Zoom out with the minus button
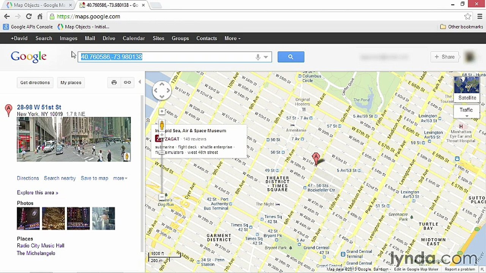Viewport: 486px width, 273px height. 162,197
